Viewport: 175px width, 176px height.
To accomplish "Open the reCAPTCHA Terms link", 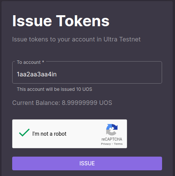I will pyautogui.click(x=118, y=144).
